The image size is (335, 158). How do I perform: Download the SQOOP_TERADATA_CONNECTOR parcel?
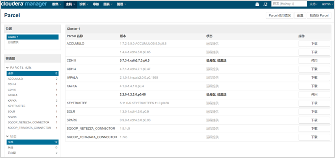point(314,137)
